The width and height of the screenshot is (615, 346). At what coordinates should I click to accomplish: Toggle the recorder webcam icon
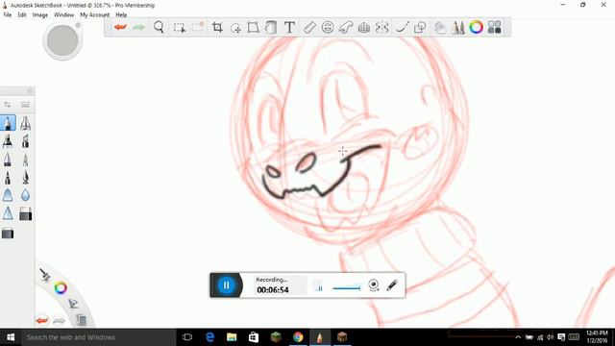[374, 285]
